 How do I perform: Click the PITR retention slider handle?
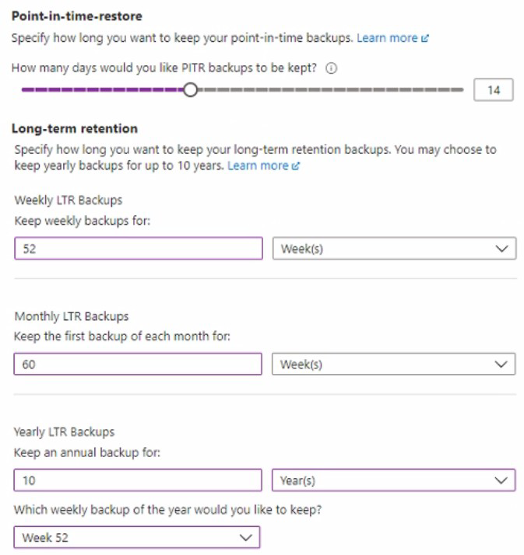tap(190, 90)
